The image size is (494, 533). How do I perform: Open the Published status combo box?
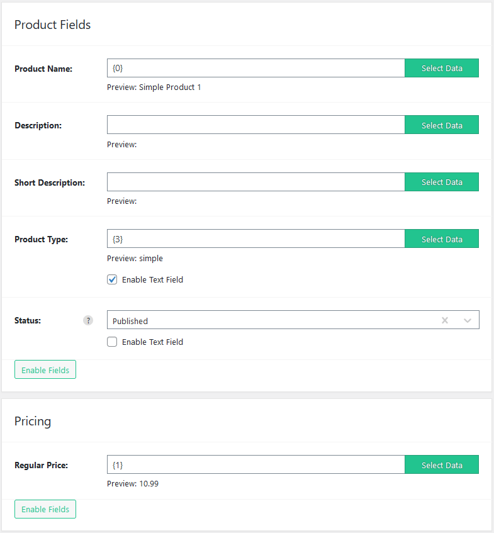click(293, 320)
